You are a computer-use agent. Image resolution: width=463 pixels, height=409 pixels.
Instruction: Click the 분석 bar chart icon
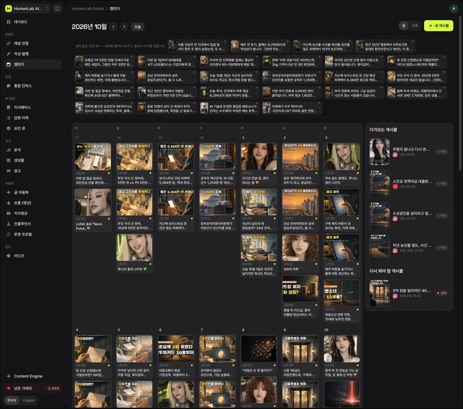(9, 150)
